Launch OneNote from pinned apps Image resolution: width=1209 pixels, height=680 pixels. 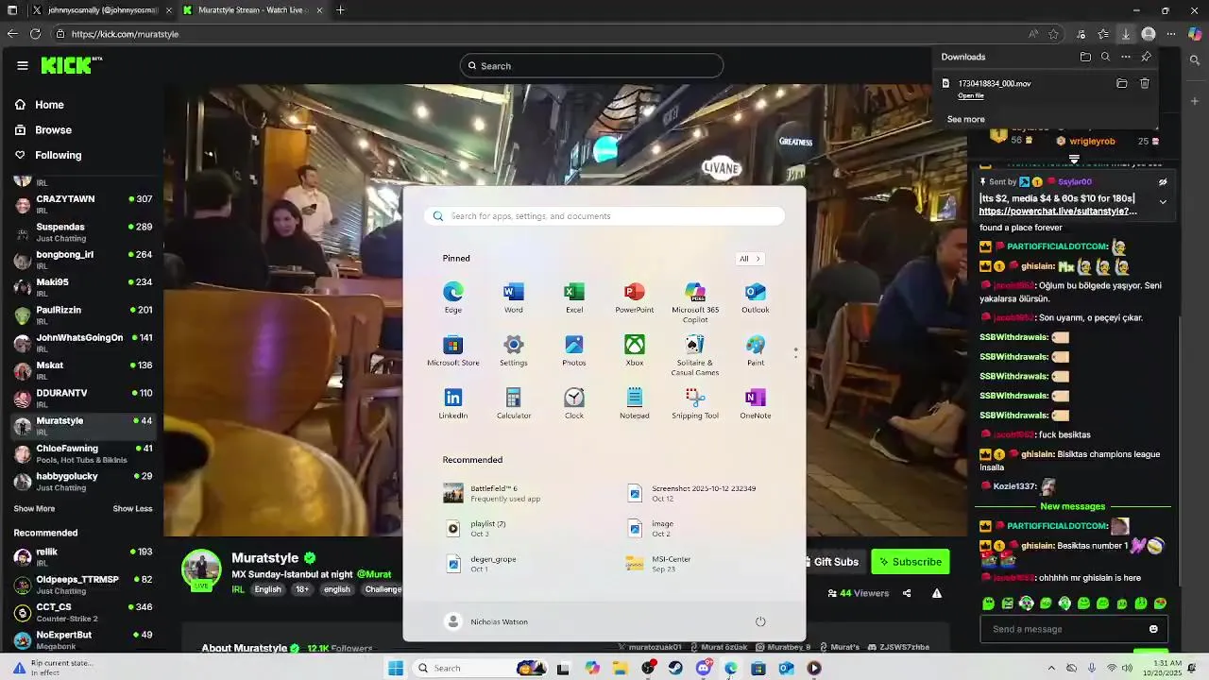point(756,403)
